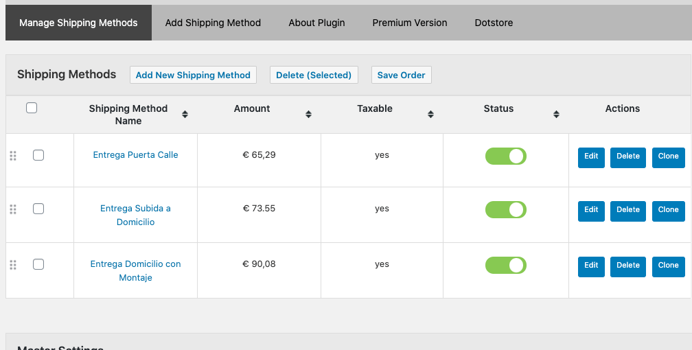Check the Entrega Domicilio con Montaje checkbox

(38, 264)
